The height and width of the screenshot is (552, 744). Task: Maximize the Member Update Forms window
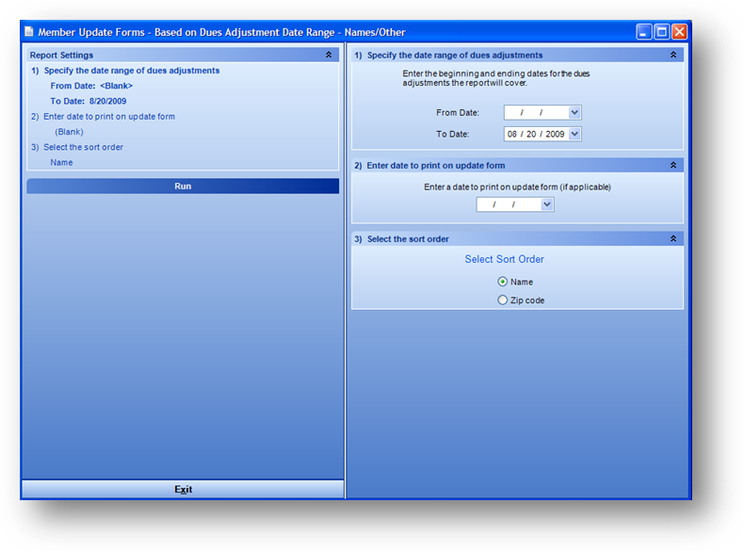click(661, 32)
